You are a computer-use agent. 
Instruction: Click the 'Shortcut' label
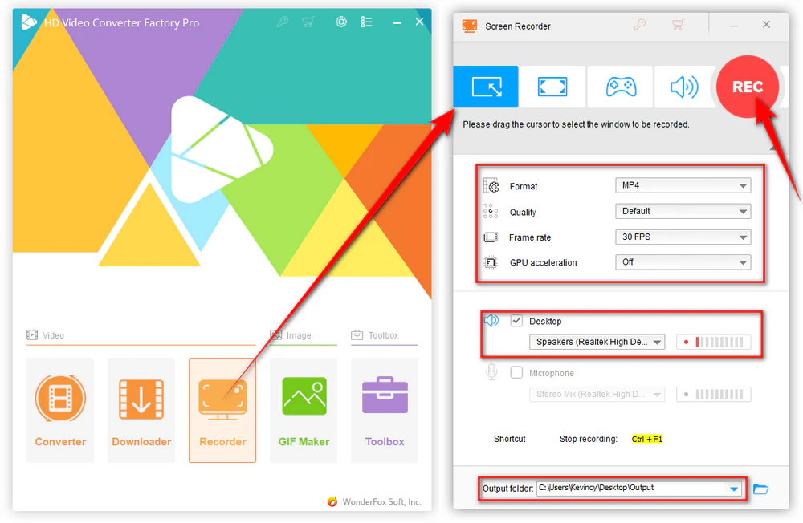[x=510, y=439]
